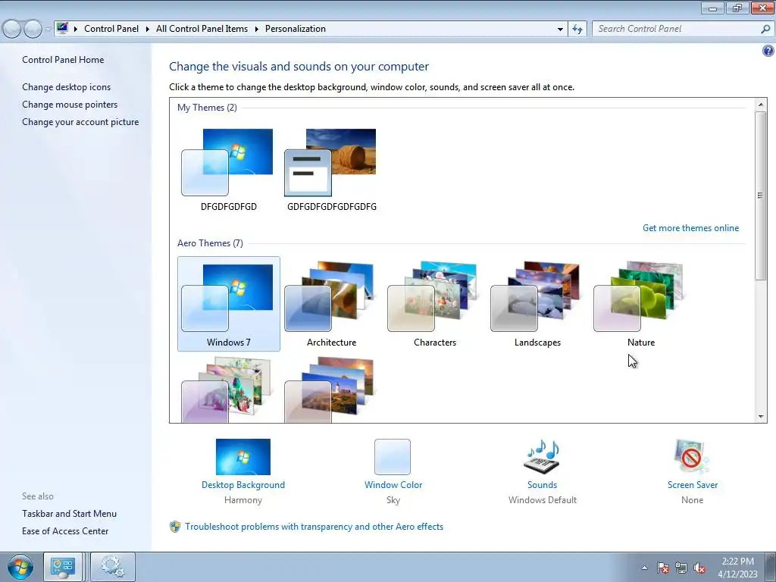
Task: Click the themes list scrollbar thumb
Action: point(761,196)
